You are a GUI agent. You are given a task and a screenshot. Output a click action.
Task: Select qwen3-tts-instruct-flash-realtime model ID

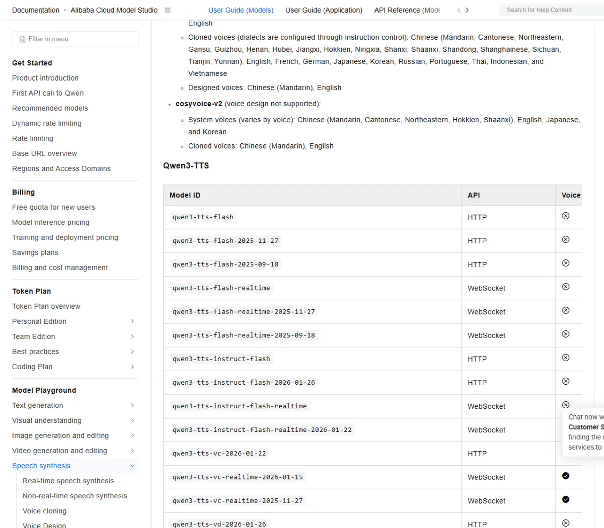(x=240, y=406)
